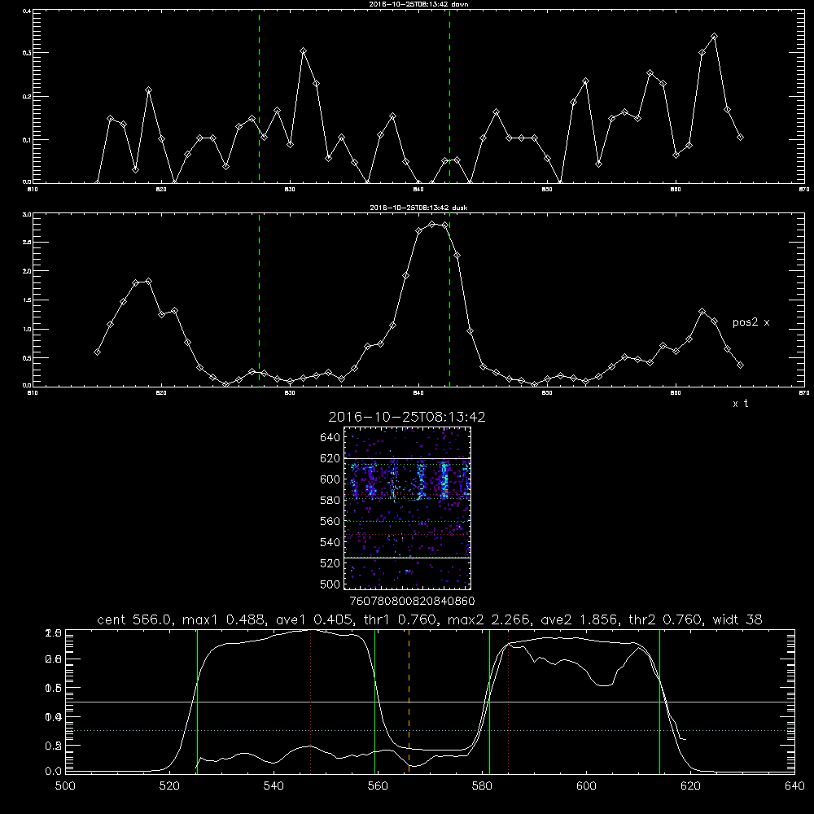The height and width of the screenshot is (814, 814).
Task: Click the solid white horizontal threshold line in bottom plot
Action: click(x=430, y=702)
